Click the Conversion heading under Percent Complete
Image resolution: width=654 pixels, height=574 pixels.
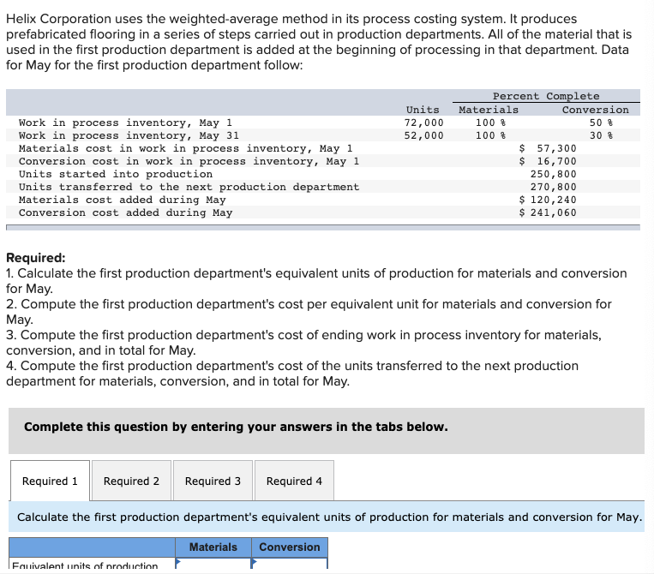[x=595, y=110]
